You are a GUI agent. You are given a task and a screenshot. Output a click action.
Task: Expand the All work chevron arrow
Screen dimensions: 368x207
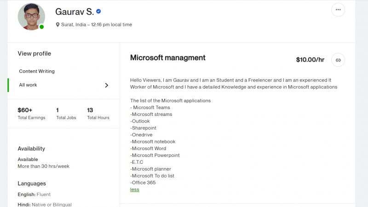[x=107, y=85]
